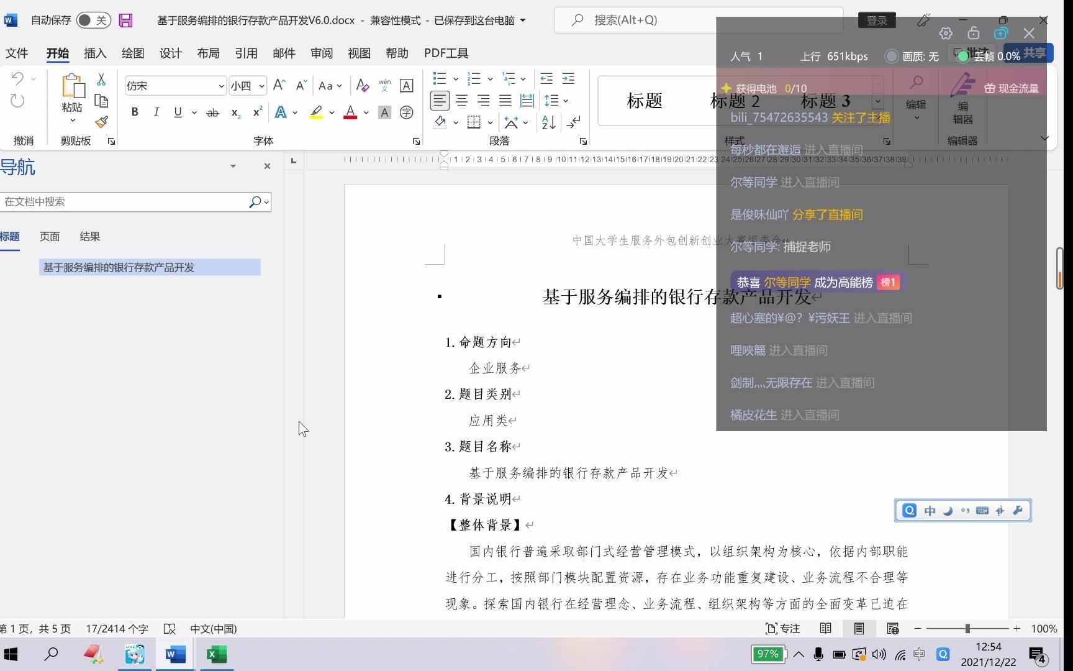Open Paragraph dialog launcher

(583, 142)
